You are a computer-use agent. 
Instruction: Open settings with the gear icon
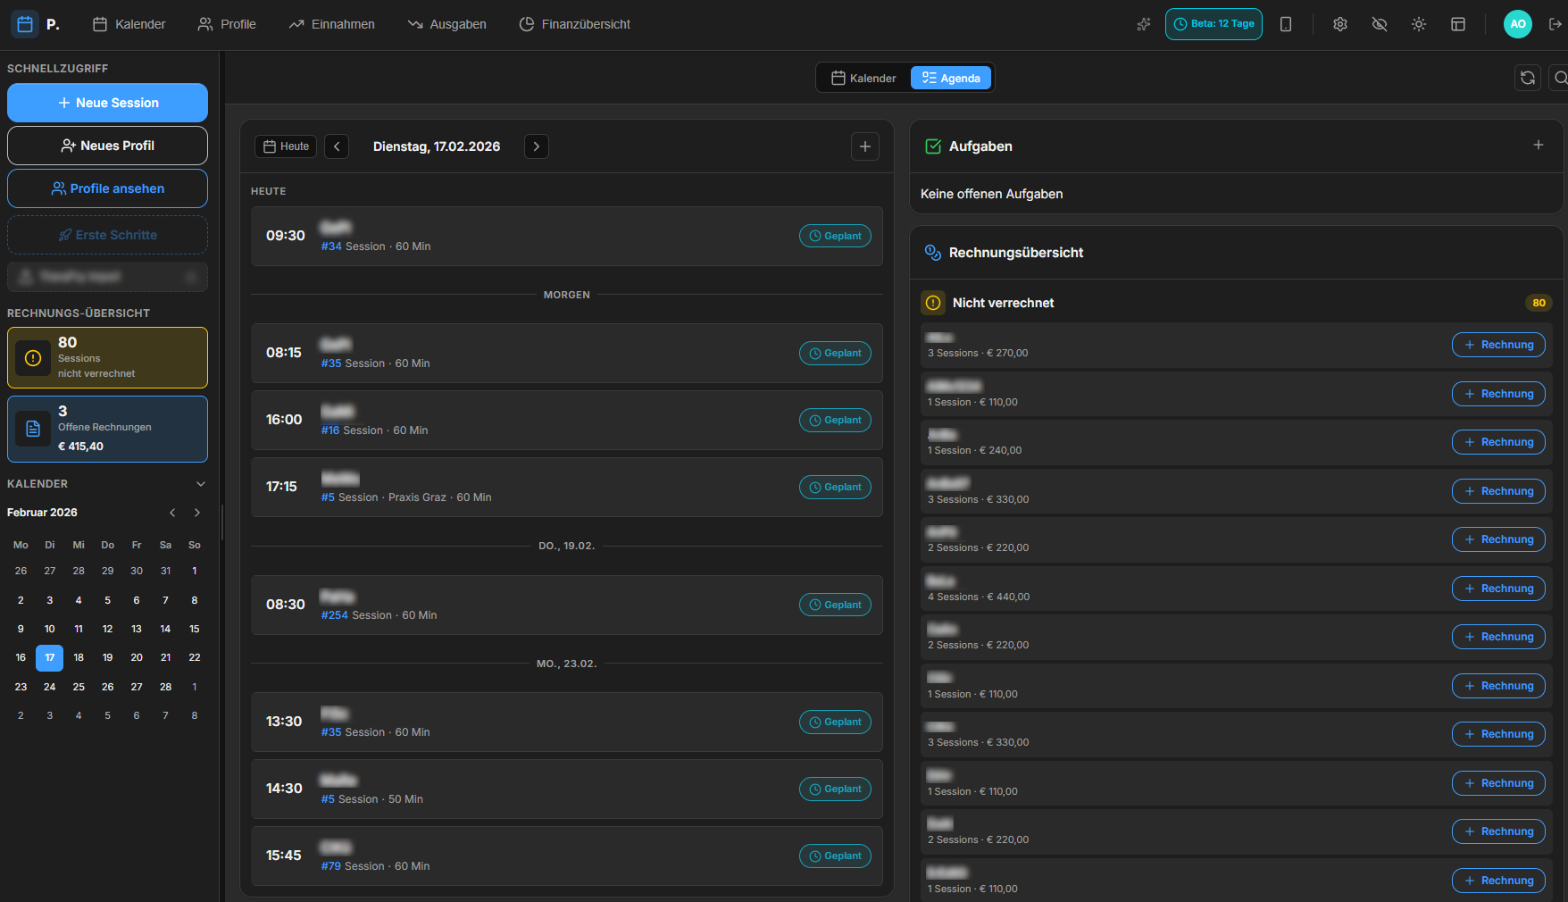click(x=1340, y=24)
